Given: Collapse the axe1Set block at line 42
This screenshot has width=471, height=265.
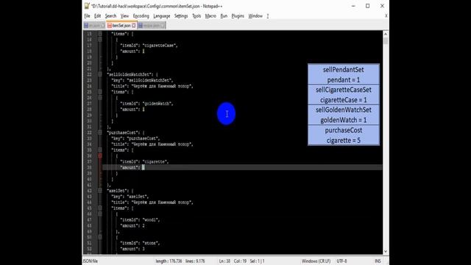Looking at the screenshot, I should click(100, 191).
